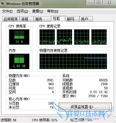
Task: Click the fourth CPU usage history graph
Action: pos(99,37)
